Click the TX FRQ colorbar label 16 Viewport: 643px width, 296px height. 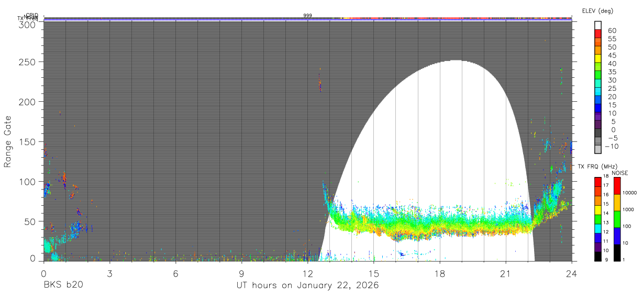pyautogui.click(x=606, y=195)
